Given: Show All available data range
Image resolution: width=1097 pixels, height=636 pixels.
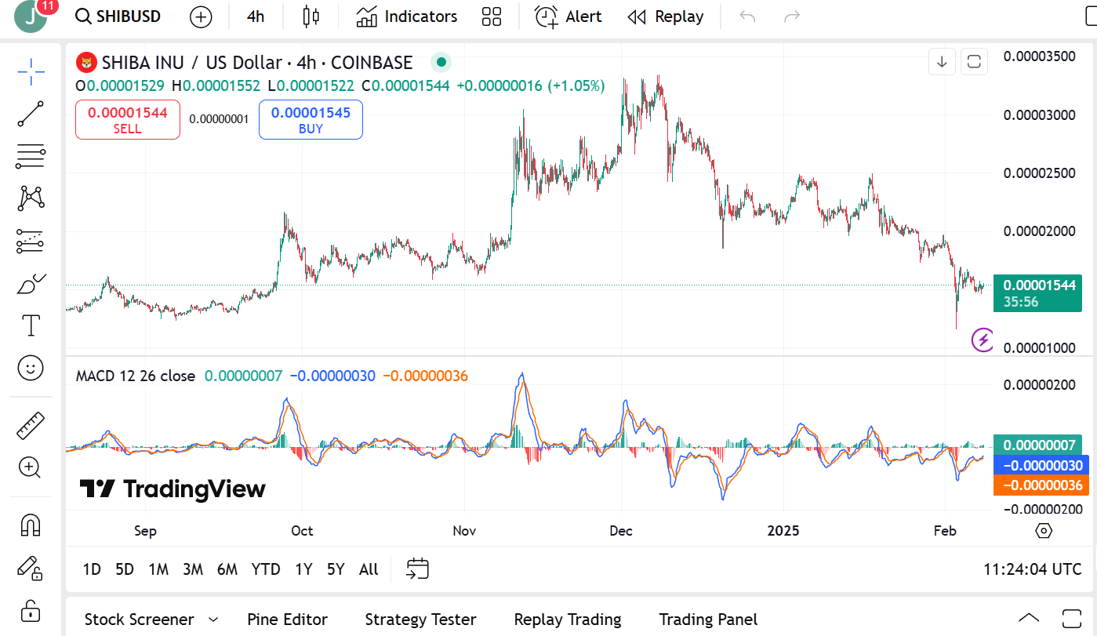Looking at the screenshot, I should coord(369,569).
